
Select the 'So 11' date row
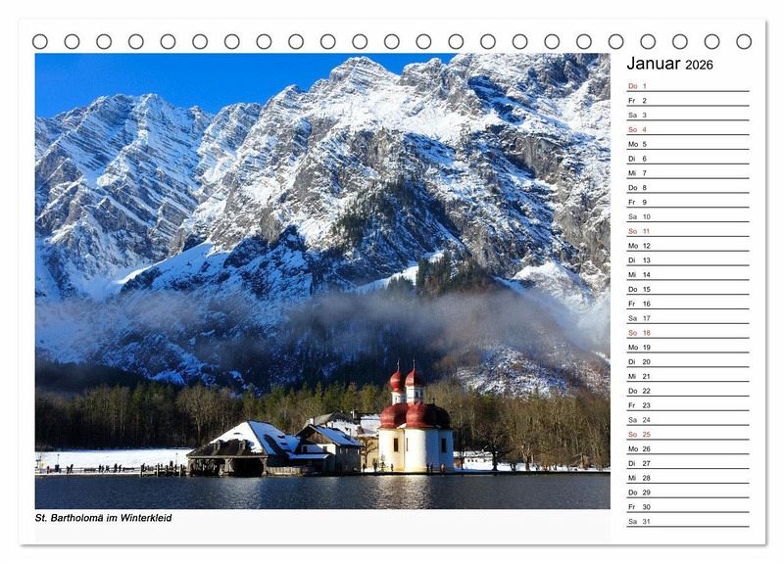tap(688, 231)
